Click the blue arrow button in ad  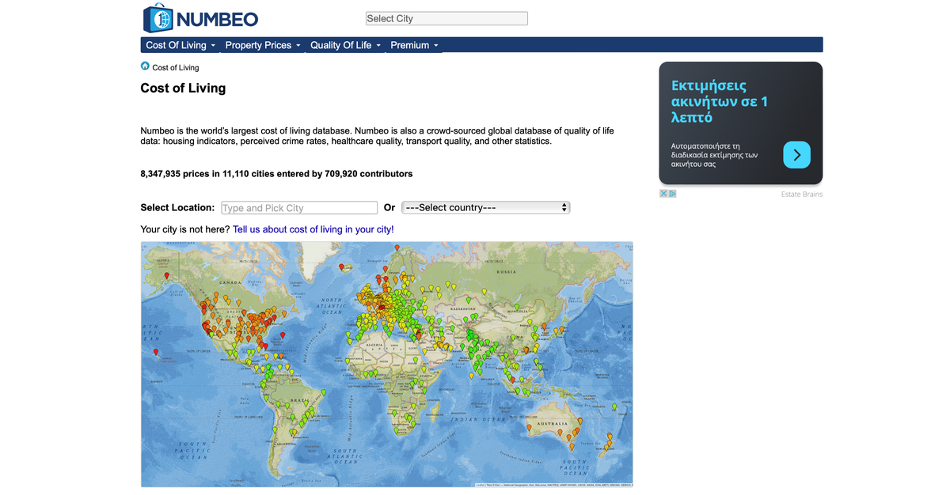coord(797,155)
